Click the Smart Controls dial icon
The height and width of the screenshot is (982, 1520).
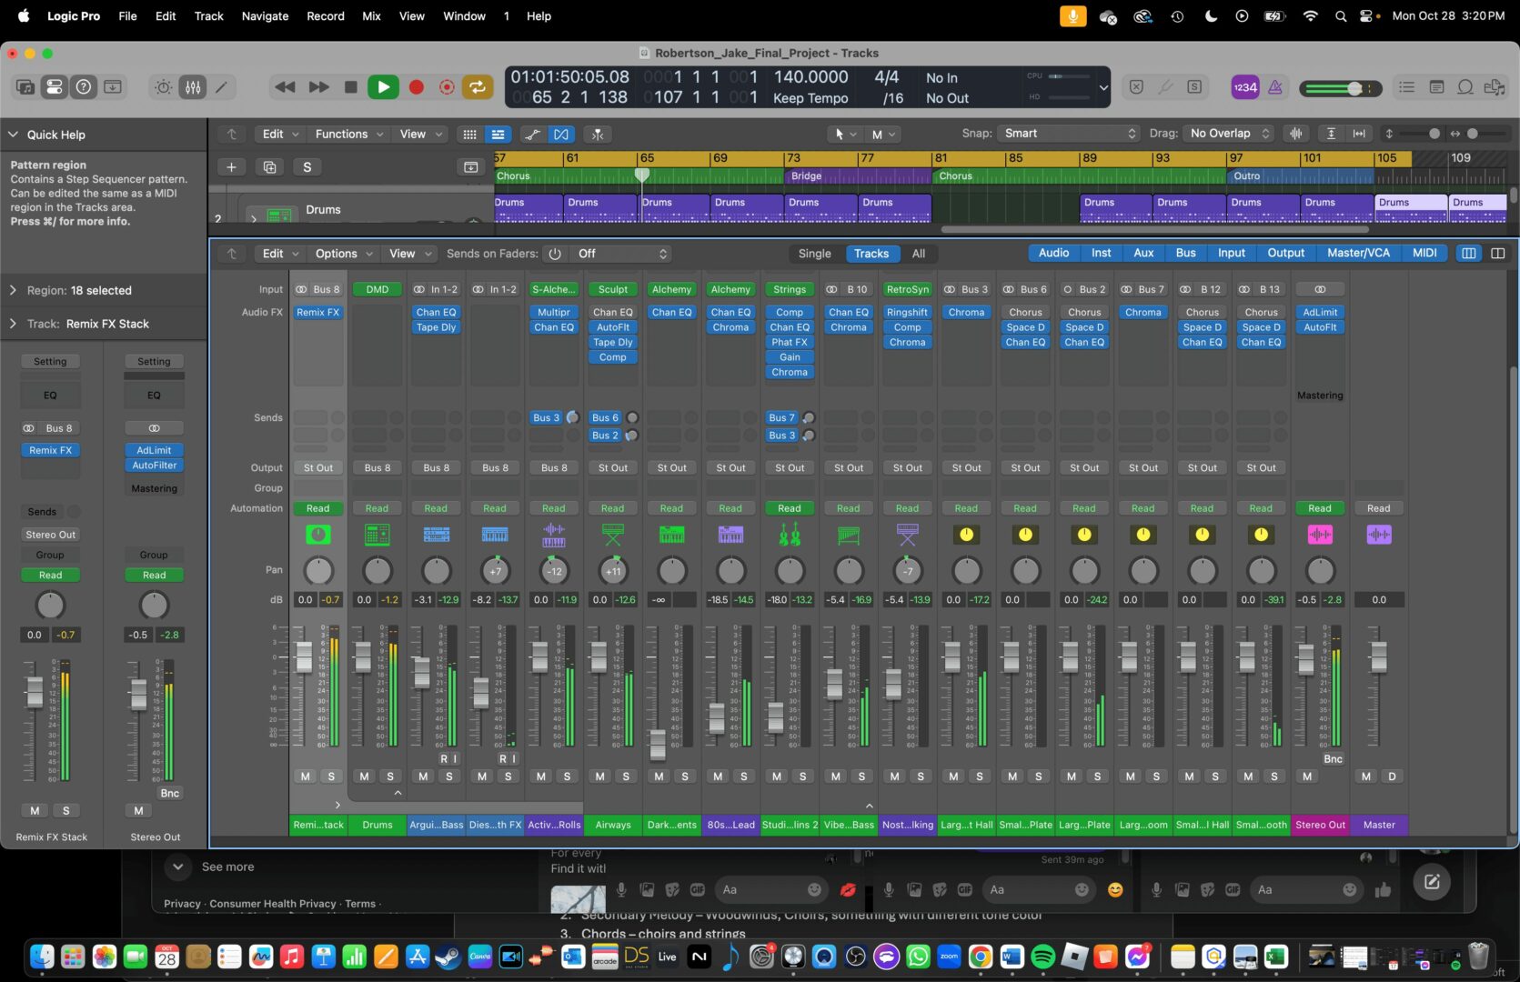163,87
